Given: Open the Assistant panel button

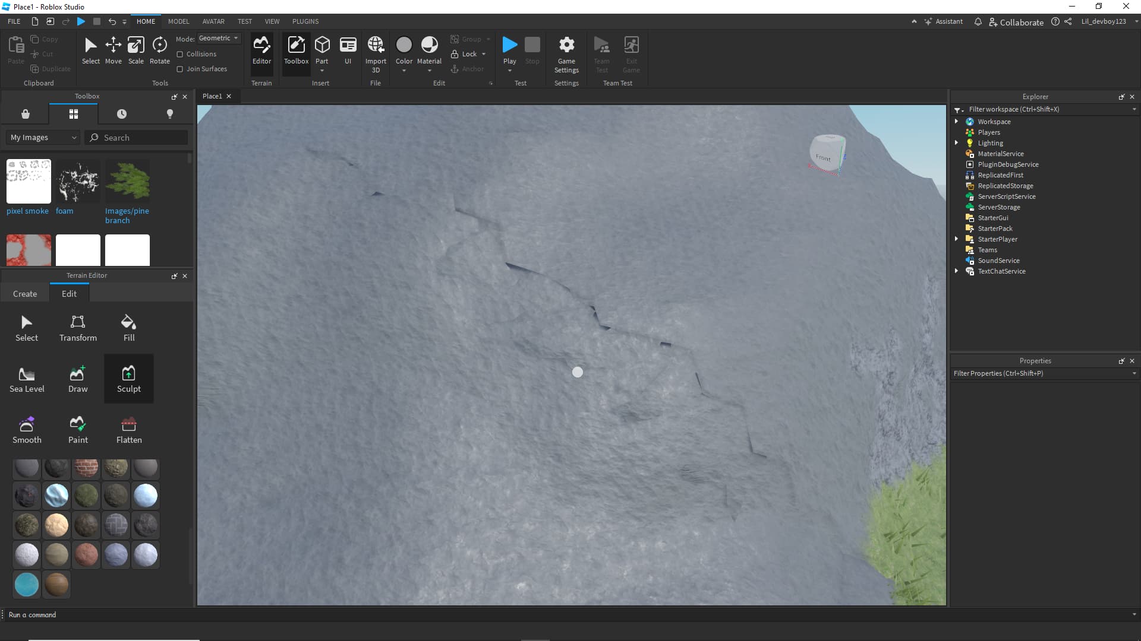Looking at the screenshot, I should [943, 21].
